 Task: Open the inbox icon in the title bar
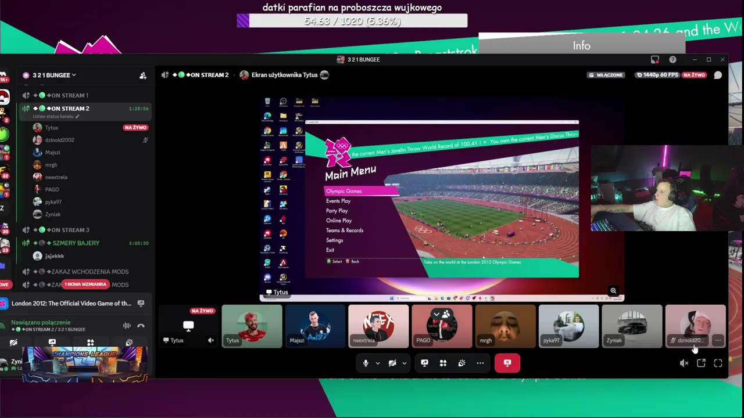click(655, 59)
